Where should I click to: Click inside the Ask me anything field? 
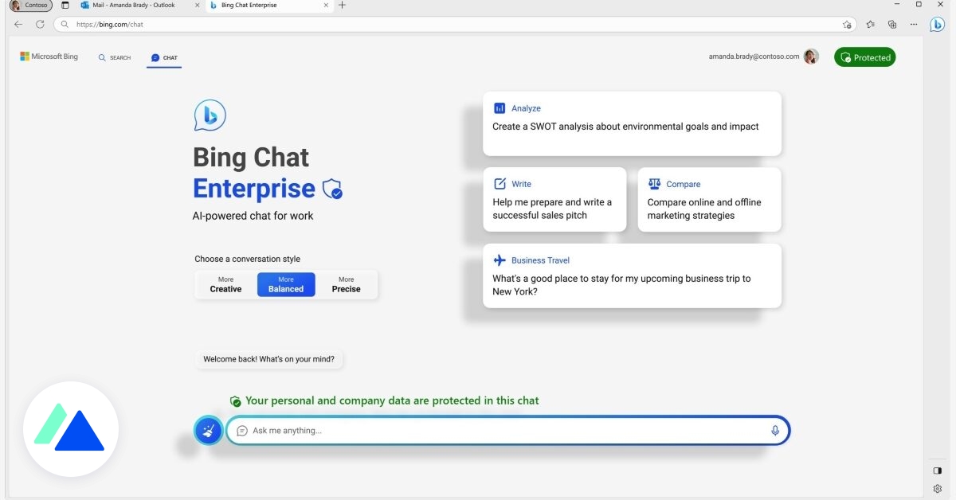coord(478,430)
